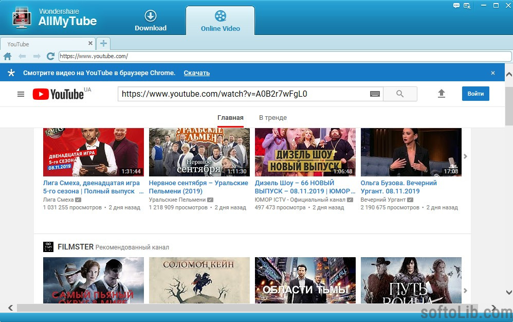Open the Соломон Кейн movie thumbnail
513x322 pixels.
(199, 280)
